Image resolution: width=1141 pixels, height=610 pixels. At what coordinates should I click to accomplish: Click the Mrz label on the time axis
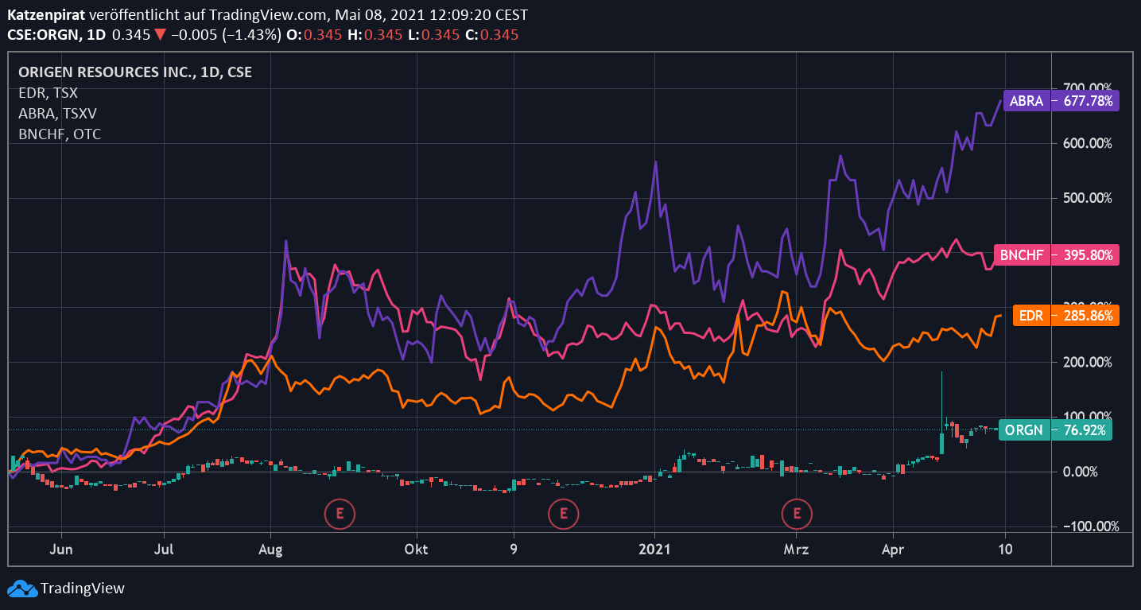(795, 550)
